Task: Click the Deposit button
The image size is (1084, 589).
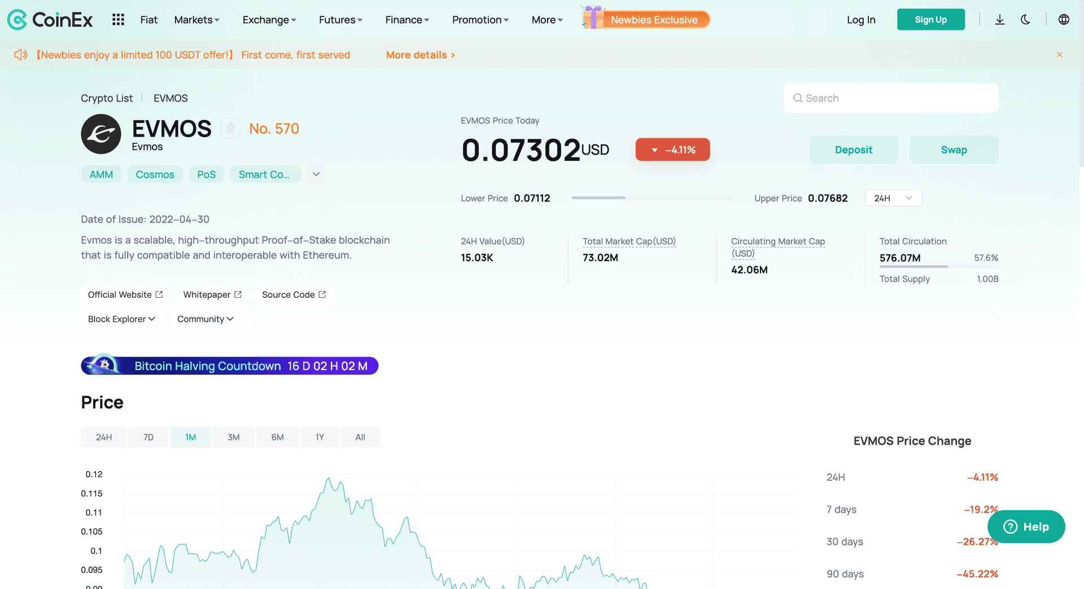Action: 854,150
